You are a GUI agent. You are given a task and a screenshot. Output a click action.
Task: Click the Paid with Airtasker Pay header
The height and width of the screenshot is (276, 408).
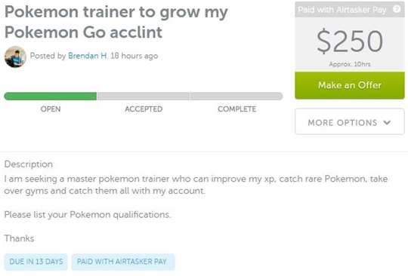point(342,10)
